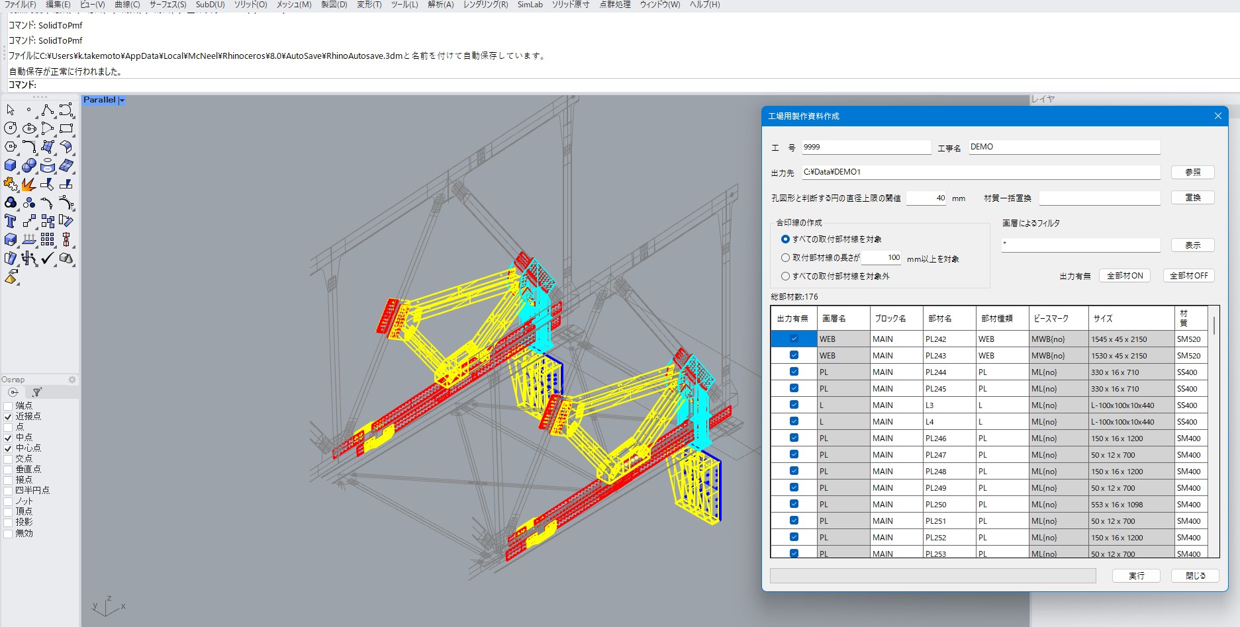Viewport: 1240px width, 627px height.
Task: Open the Boolean union spheres tool
Action: pyautogui.click(x=29, y=165)
